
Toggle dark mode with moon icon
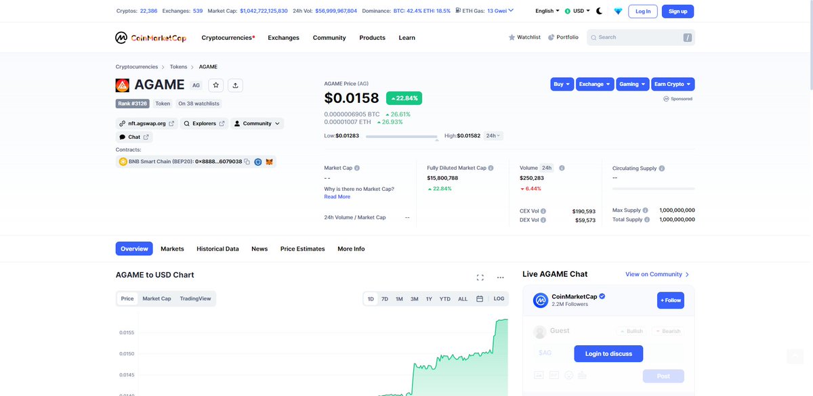coord(600,11)
